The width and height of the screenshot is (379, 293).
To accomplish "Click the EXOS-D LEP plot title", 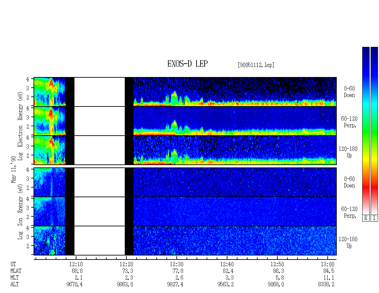I will coord(187,64).
